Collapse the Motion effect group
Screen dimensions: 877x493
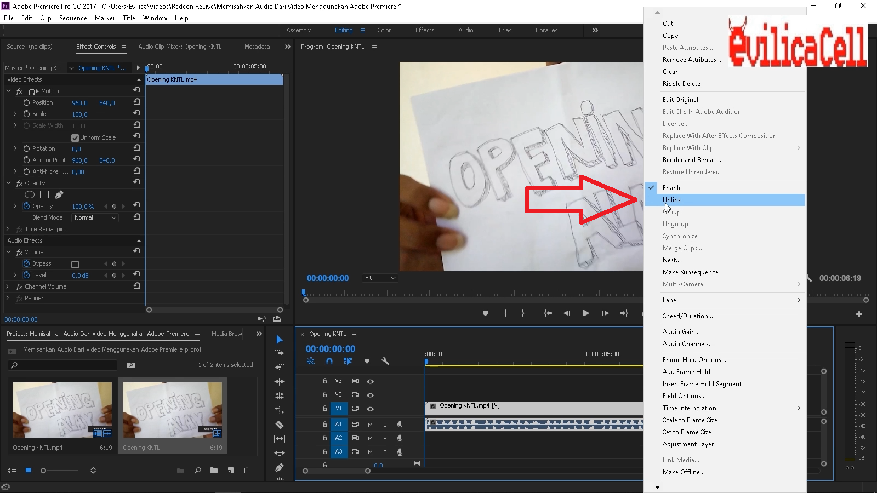(x=8, y=91)
